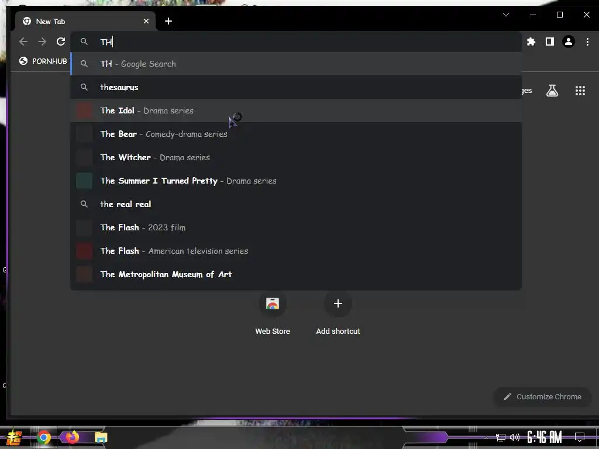Screen dimensions: 599x449
Task: Select 'TH - Google Search' suggestion
Action: [x=296, y=64]
